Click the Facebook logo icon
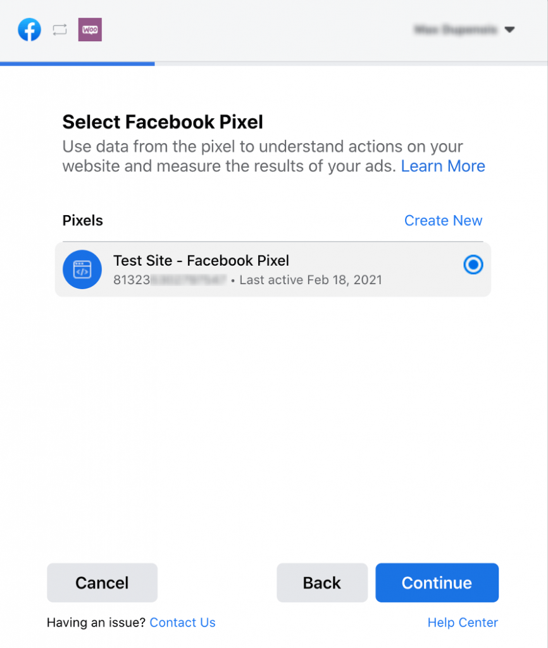The height and width of the screenshot is (648, 548). [x=29, y=30]
